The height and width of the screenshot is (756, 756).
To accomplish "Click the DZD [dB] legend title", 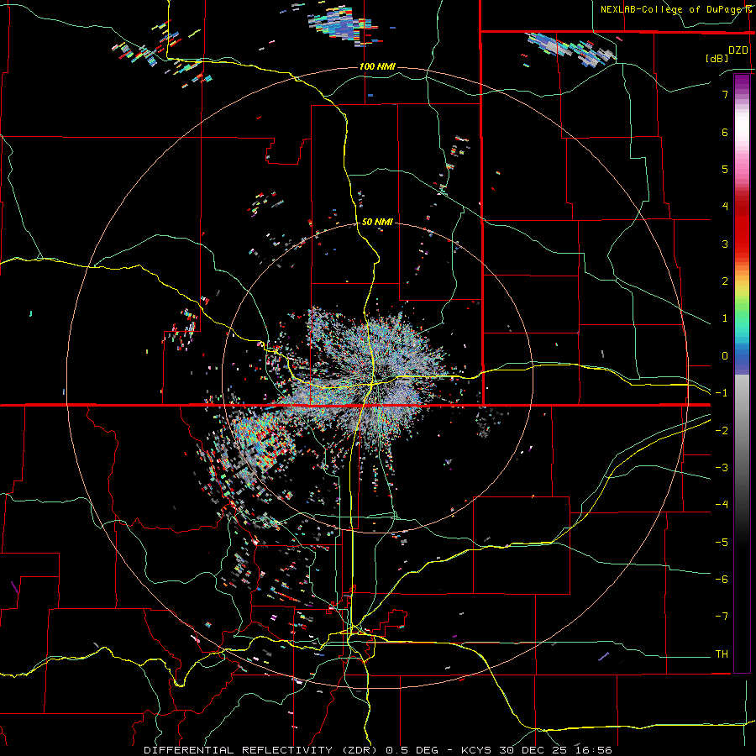I will coord(727,54).
